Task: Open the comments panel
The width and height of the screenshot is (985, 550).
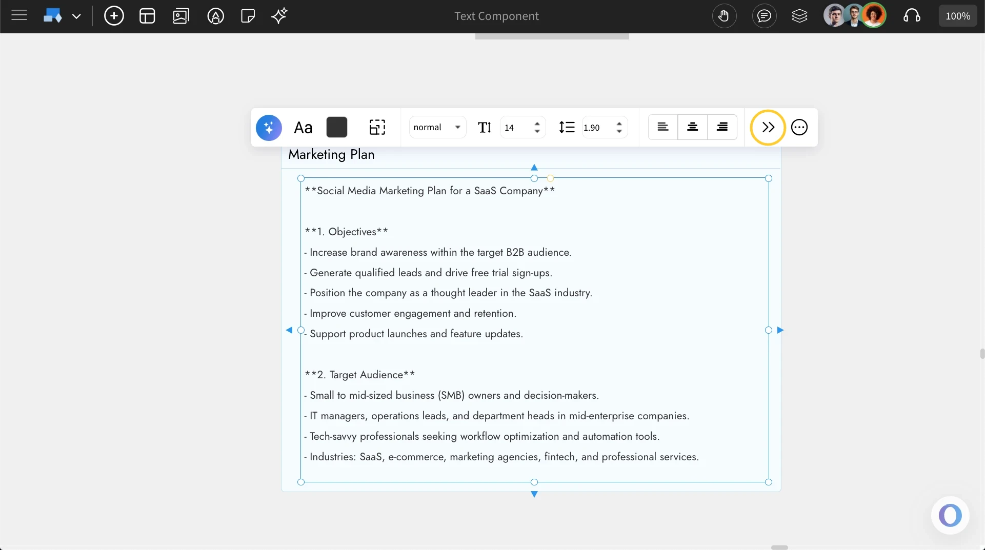Action: click(764, 16)
